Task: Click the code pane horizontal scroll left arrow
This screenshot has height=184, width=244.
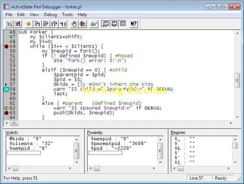Action: pos(7,123)
